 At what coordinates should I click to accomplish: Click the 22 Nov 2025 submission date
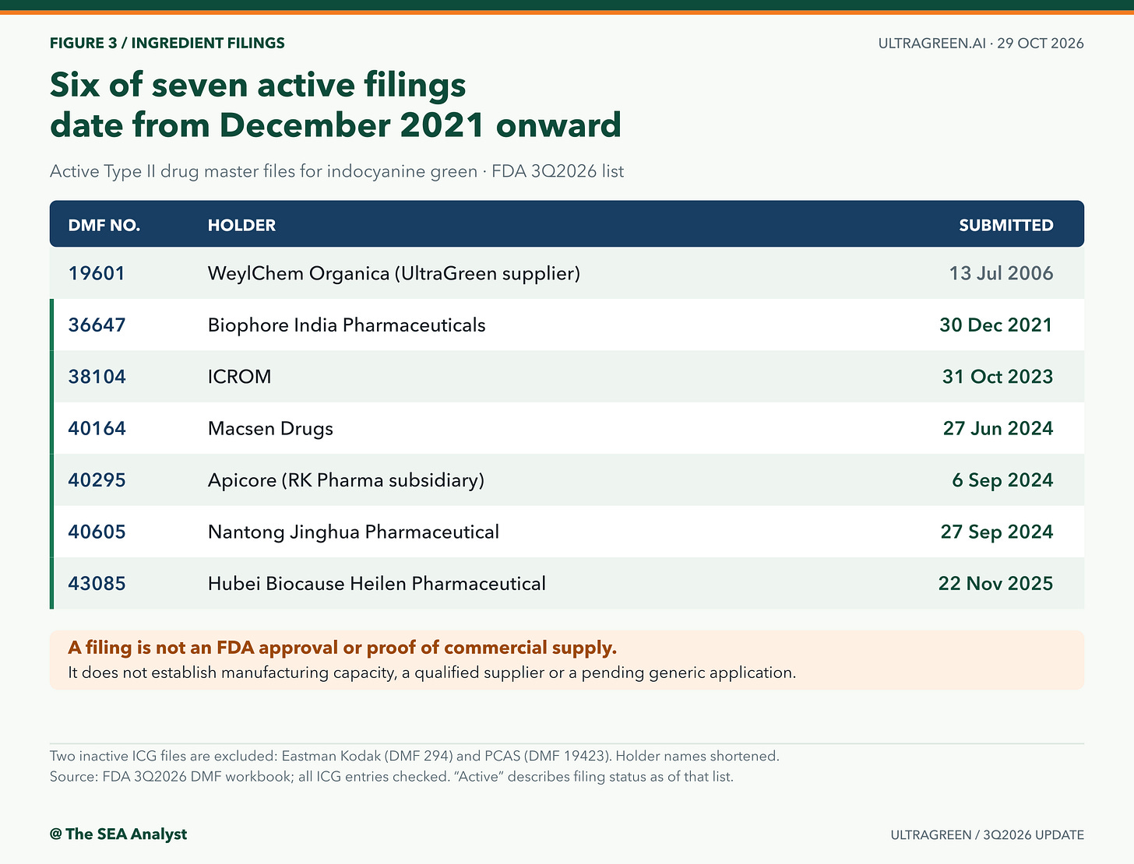click(x=996, y=584)
